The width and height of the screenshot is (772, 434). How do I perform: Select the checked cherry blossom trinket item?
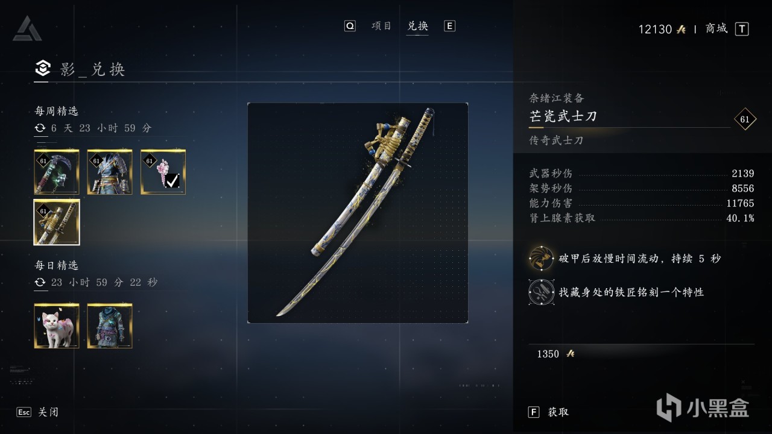point(163,172)
